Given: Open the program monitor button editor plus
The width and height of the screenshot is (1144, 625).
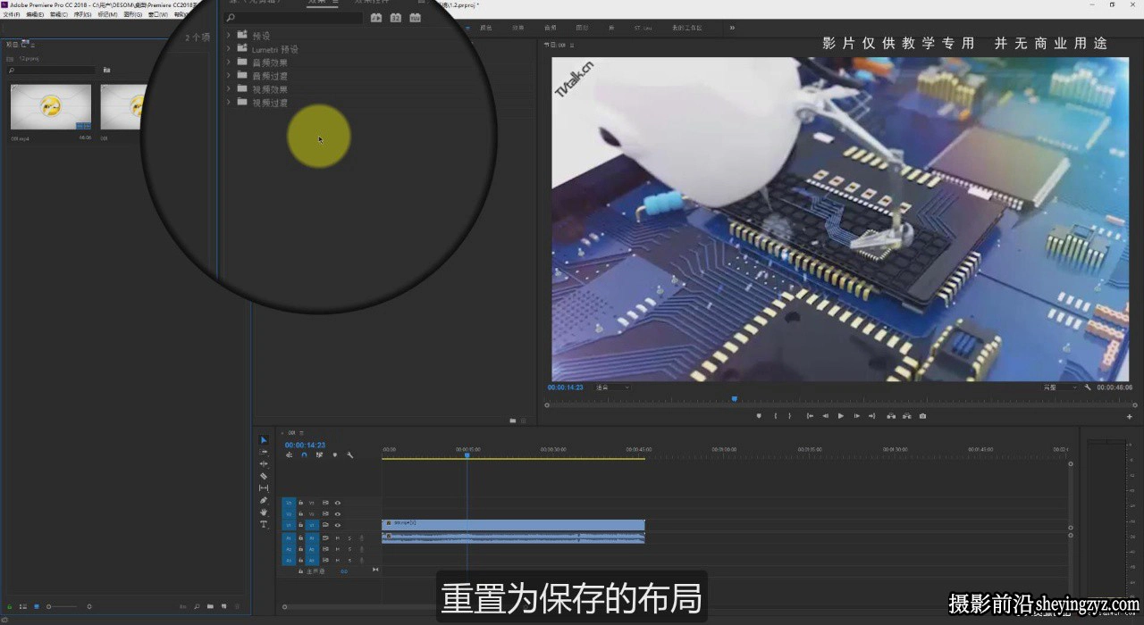Looking at the screenshot, I should 1130,416.
